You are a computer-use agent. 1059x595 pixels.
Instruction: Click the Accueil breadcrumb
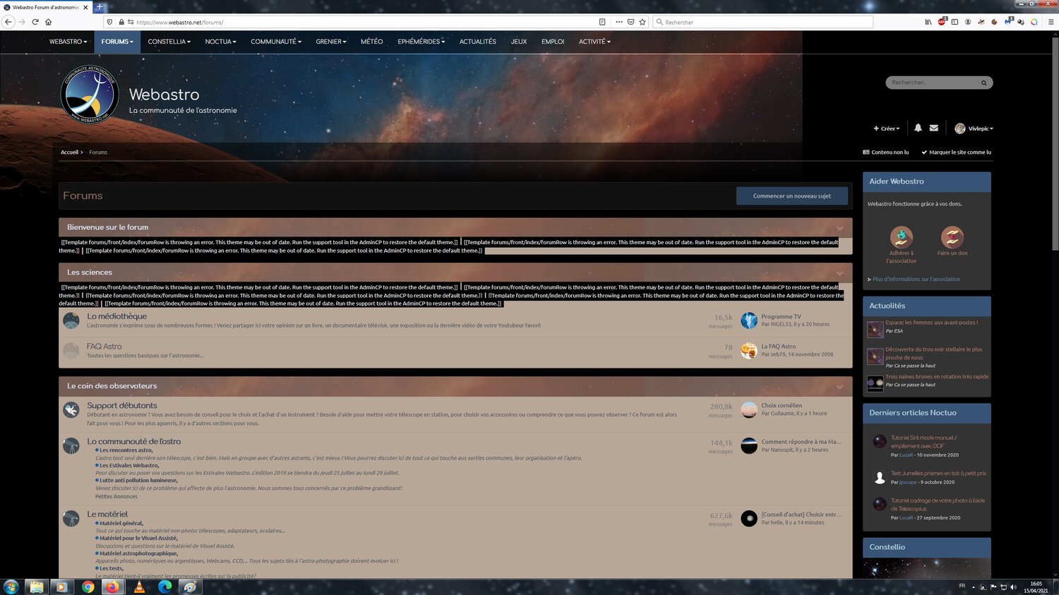[x=70, y=152]
